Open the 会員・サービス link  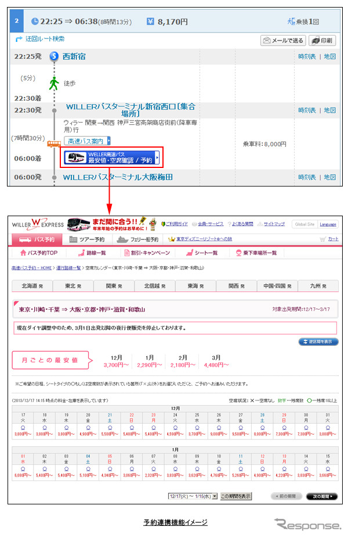tap(208, 224)
